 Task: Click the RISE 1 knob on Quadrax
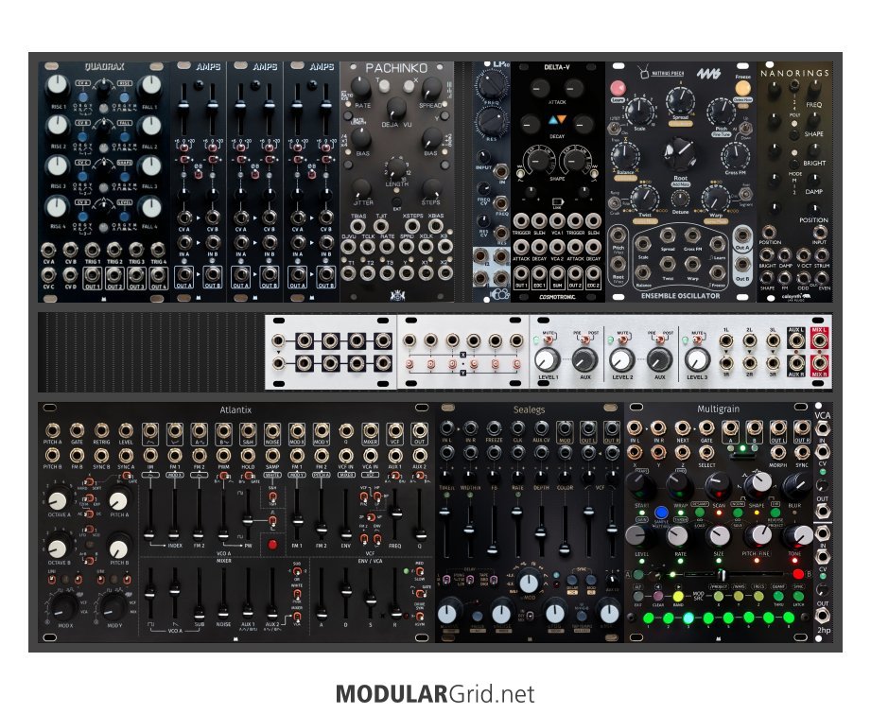[x=58, y=84]
